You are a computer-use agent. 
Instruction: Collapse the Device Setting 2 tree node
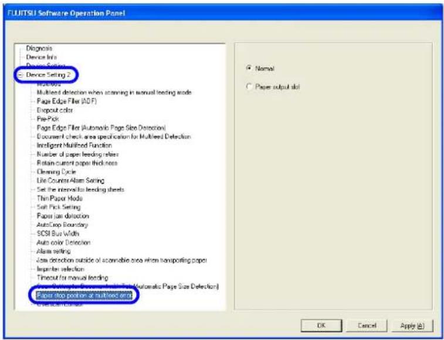21,75
